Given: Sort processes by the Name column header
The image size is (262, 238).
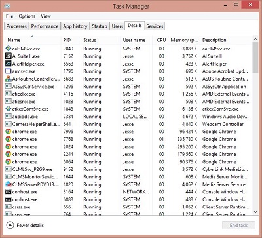Looking at the screenshot, I should 14,40.
